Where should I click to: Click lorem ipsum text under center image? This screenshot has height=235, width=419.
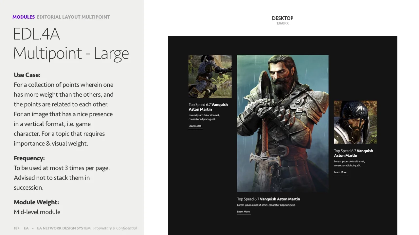266,205
